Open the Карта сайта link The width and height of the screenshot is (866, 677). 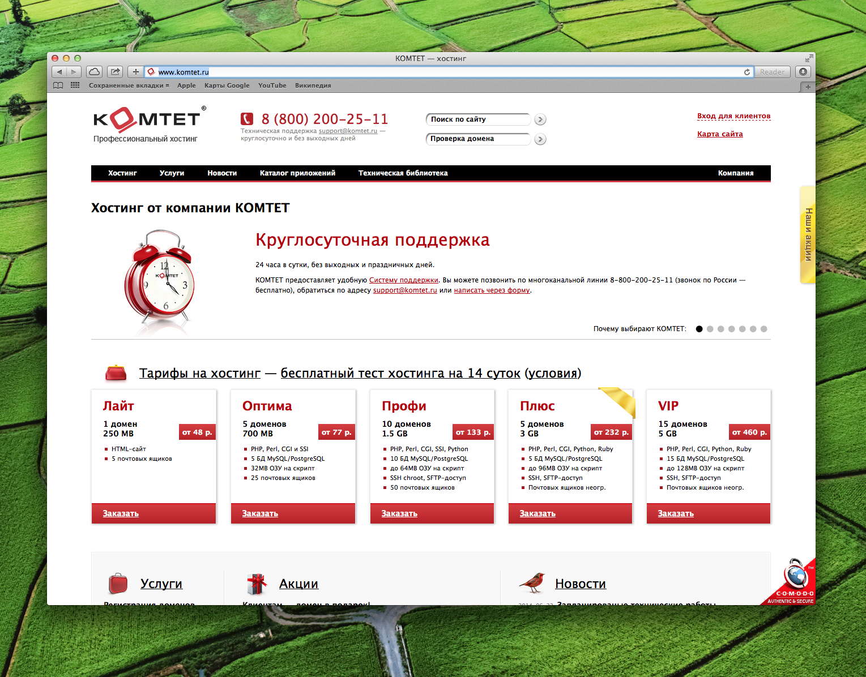[x=720, y=134]
